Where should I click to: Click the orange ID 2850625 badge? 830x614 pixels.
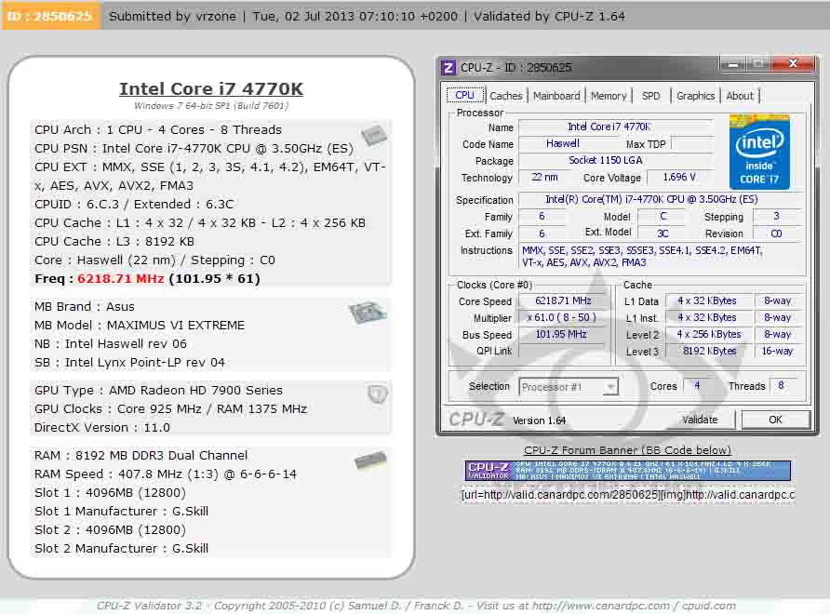[49, 16]
